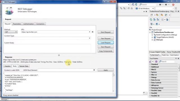The image size is (180, 101).
Task: Close the Tool Palette panel
Action: 178,58
